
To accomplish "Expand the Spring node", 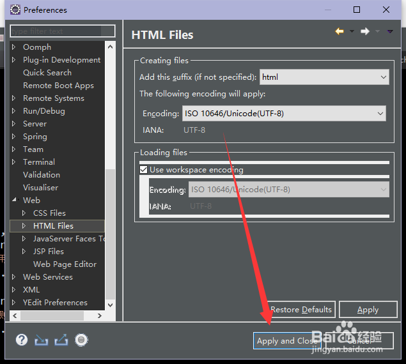I will [x=13, y=136].
